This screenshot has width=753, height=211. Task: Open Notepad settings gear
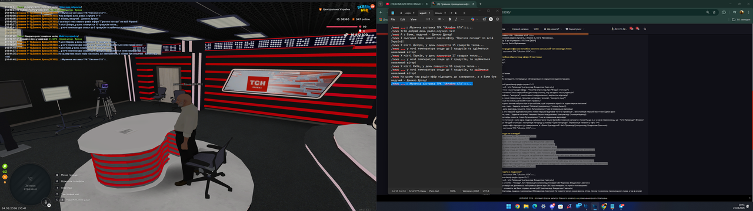(497, 19)
